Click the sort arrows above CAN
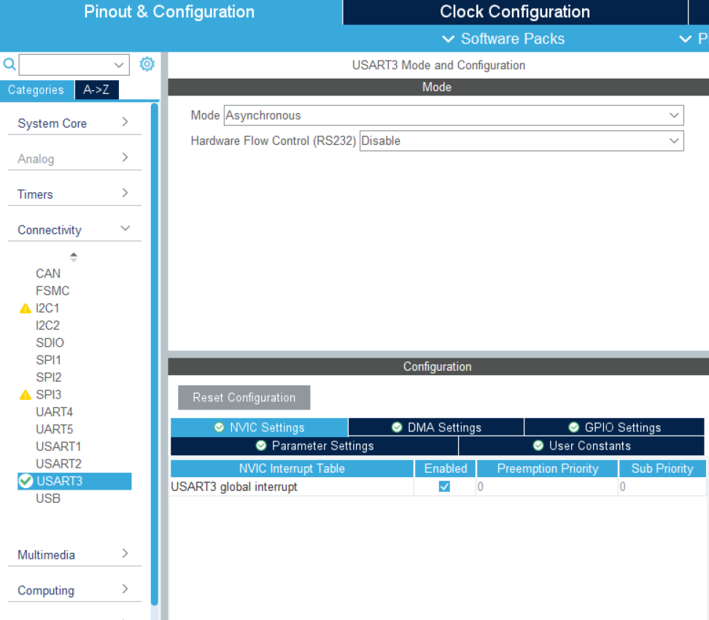 point(74,257)
